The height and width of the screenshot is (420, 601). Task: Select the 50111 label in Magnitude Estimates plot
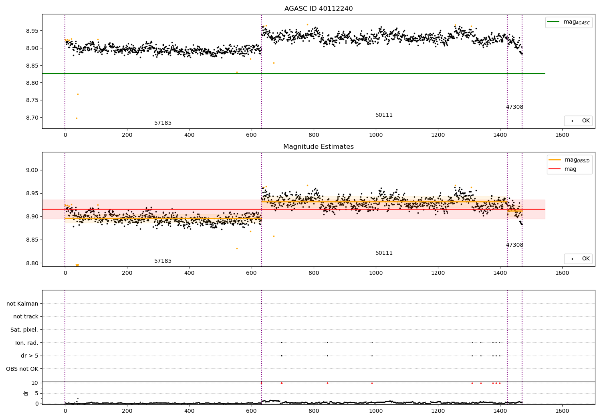(x=384, y=253)
